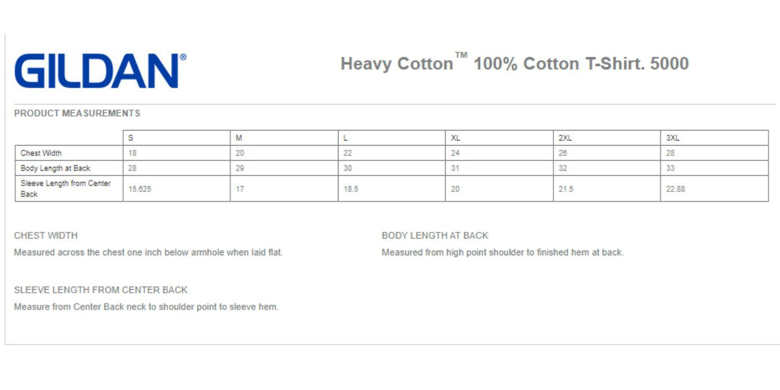Select the L size column header
The height and width of the screenshot is (390, 780).
point(345,138)
